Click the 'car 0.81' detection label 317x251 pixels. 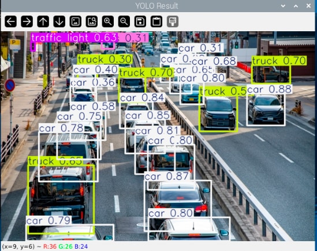pyautogui.click(x=158, y=131)
